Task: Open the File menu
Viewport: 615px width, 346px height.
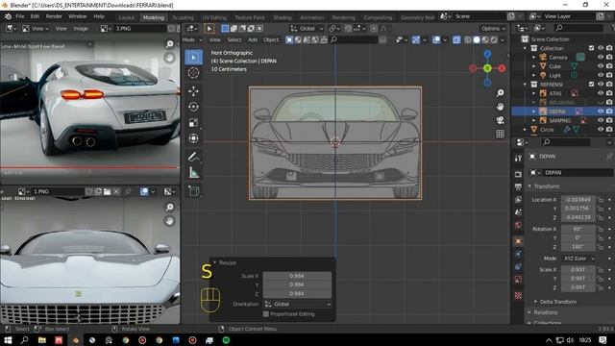Action: [x=19, y=16]
